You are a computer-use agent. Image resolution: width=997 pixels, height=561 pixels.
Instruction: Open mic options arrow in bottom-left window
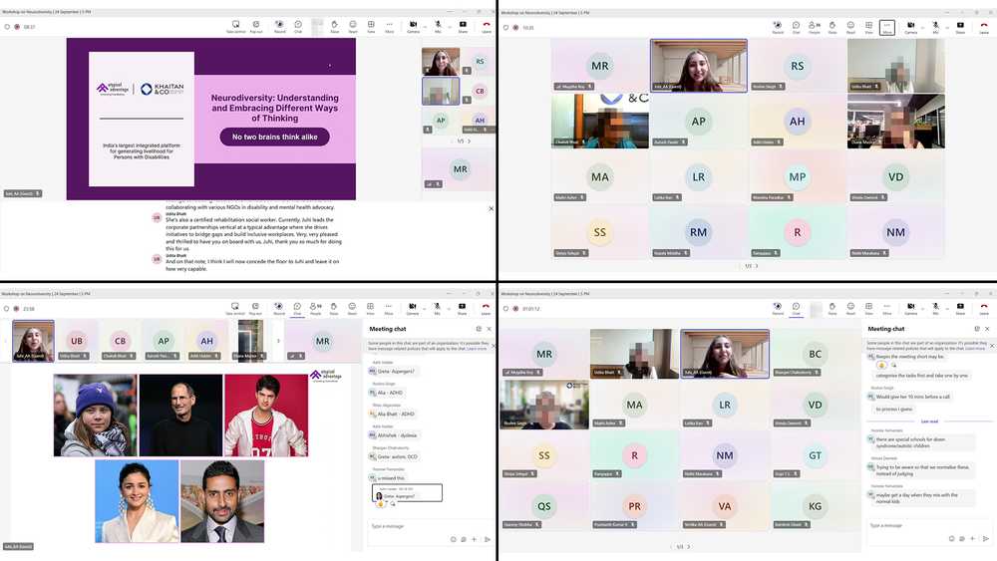coord(449,310)
